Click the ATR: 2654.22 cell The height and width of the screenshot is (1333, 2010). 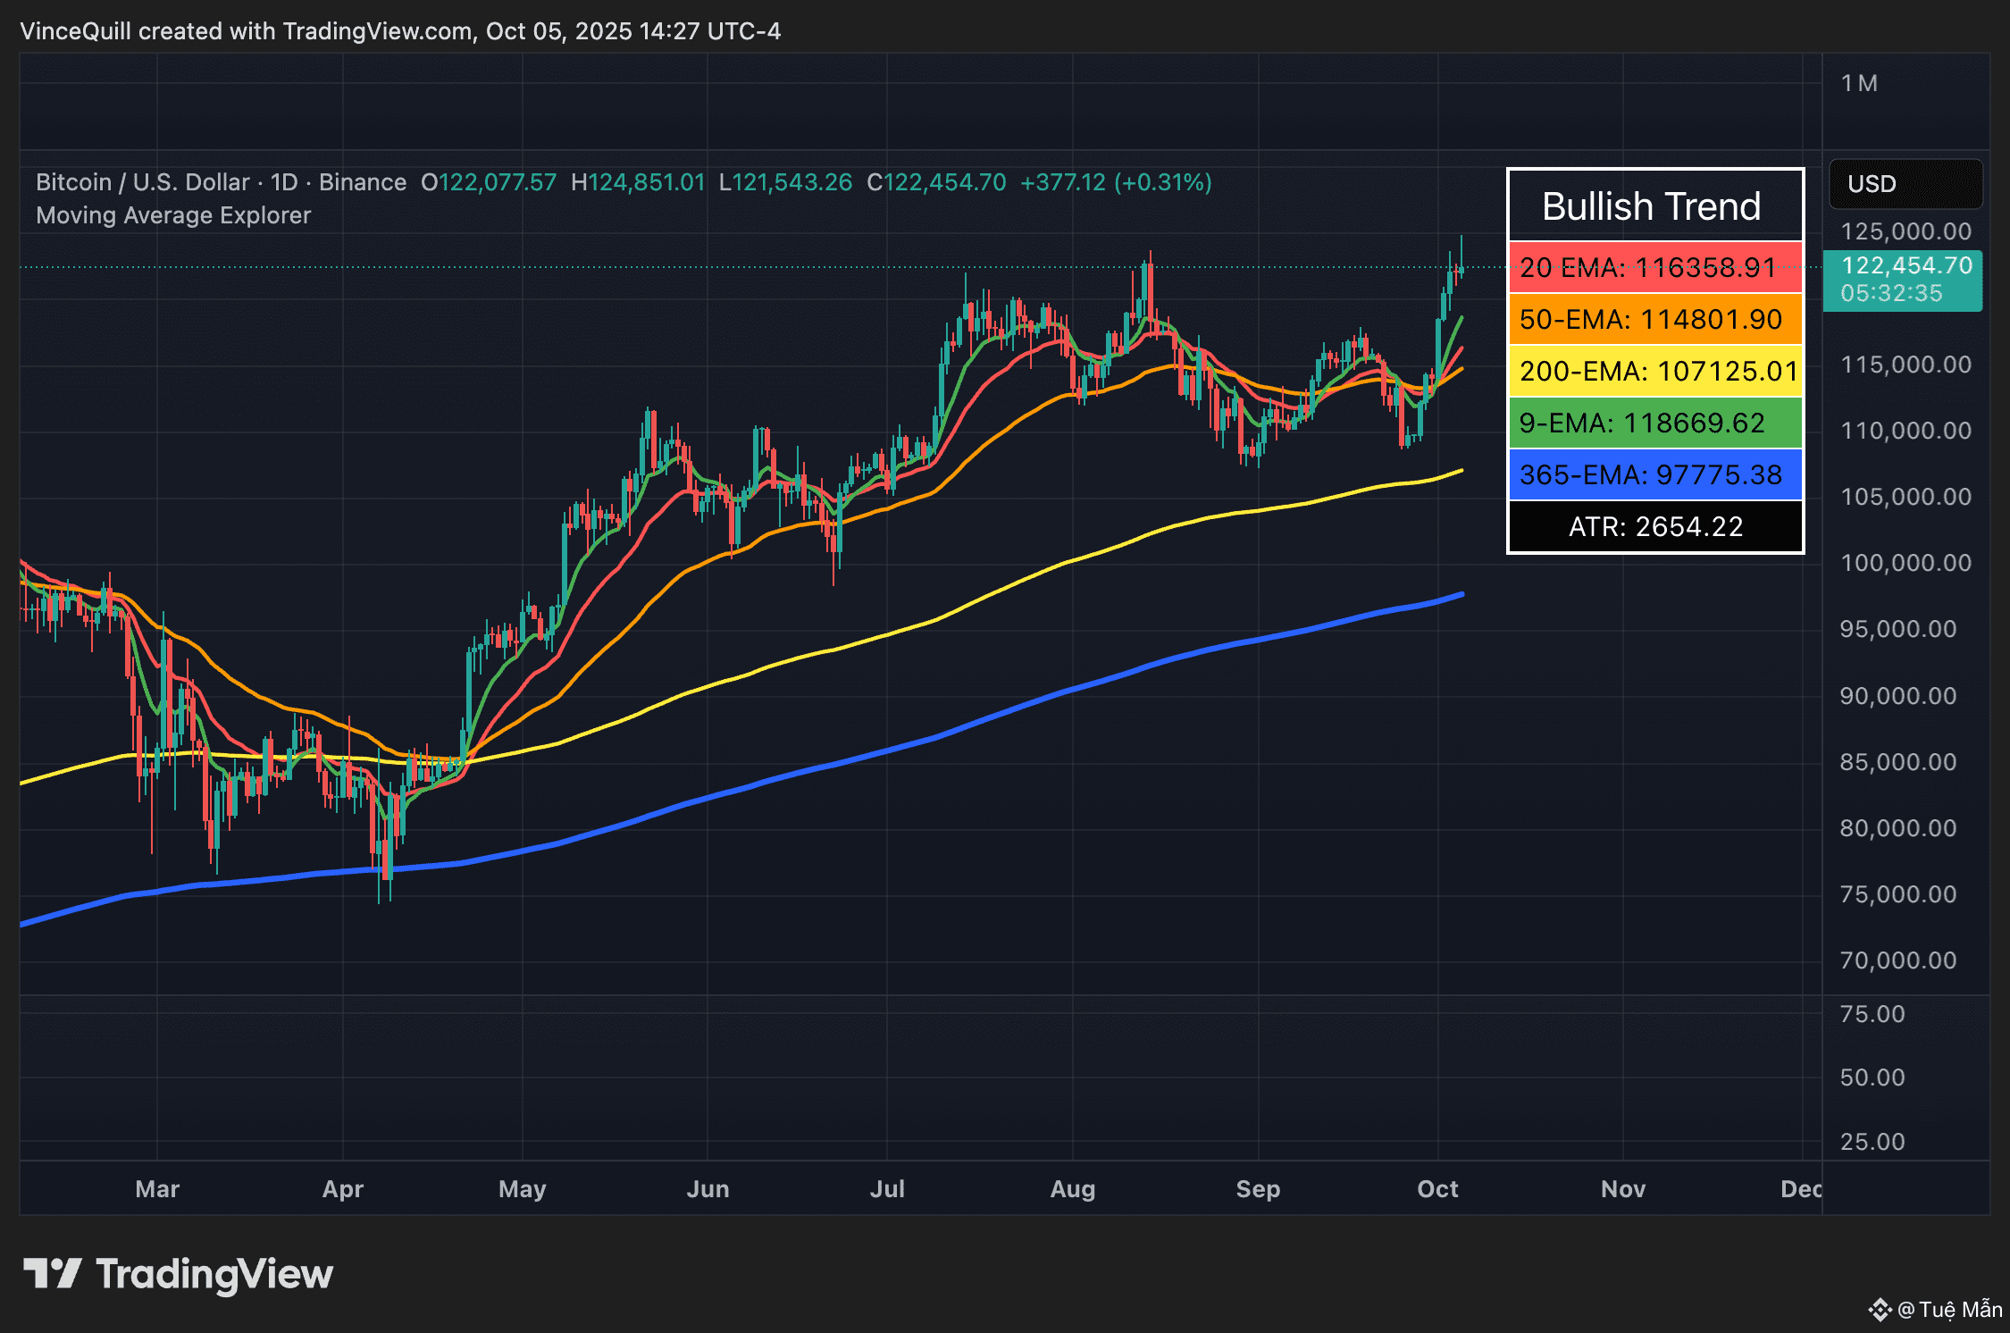click(1654, 526)
